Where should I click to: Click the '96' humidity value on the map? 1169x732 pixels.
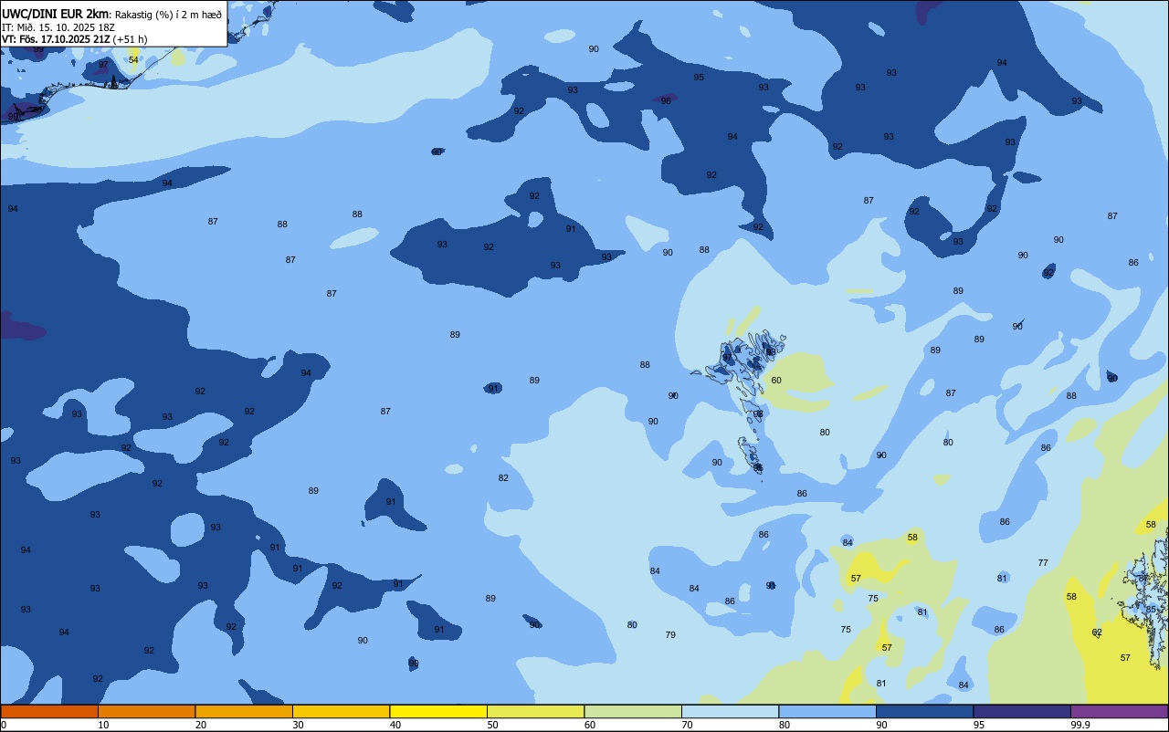pos(666,101)
